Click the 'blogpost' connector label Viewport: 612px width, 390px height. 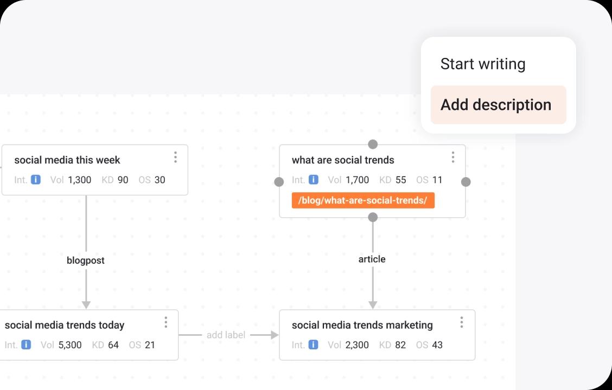86,261
